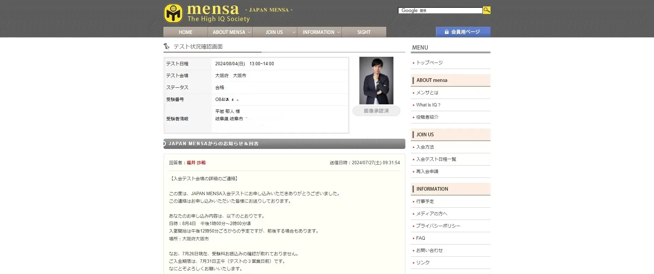Click the 画像承認済 button

coord(376,111)
